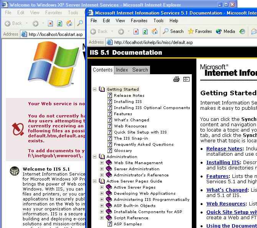Viewport: 257px width, 228px height.
Task: Click Refresh icon in Welcome window toolbar
Action: (59, 24)
